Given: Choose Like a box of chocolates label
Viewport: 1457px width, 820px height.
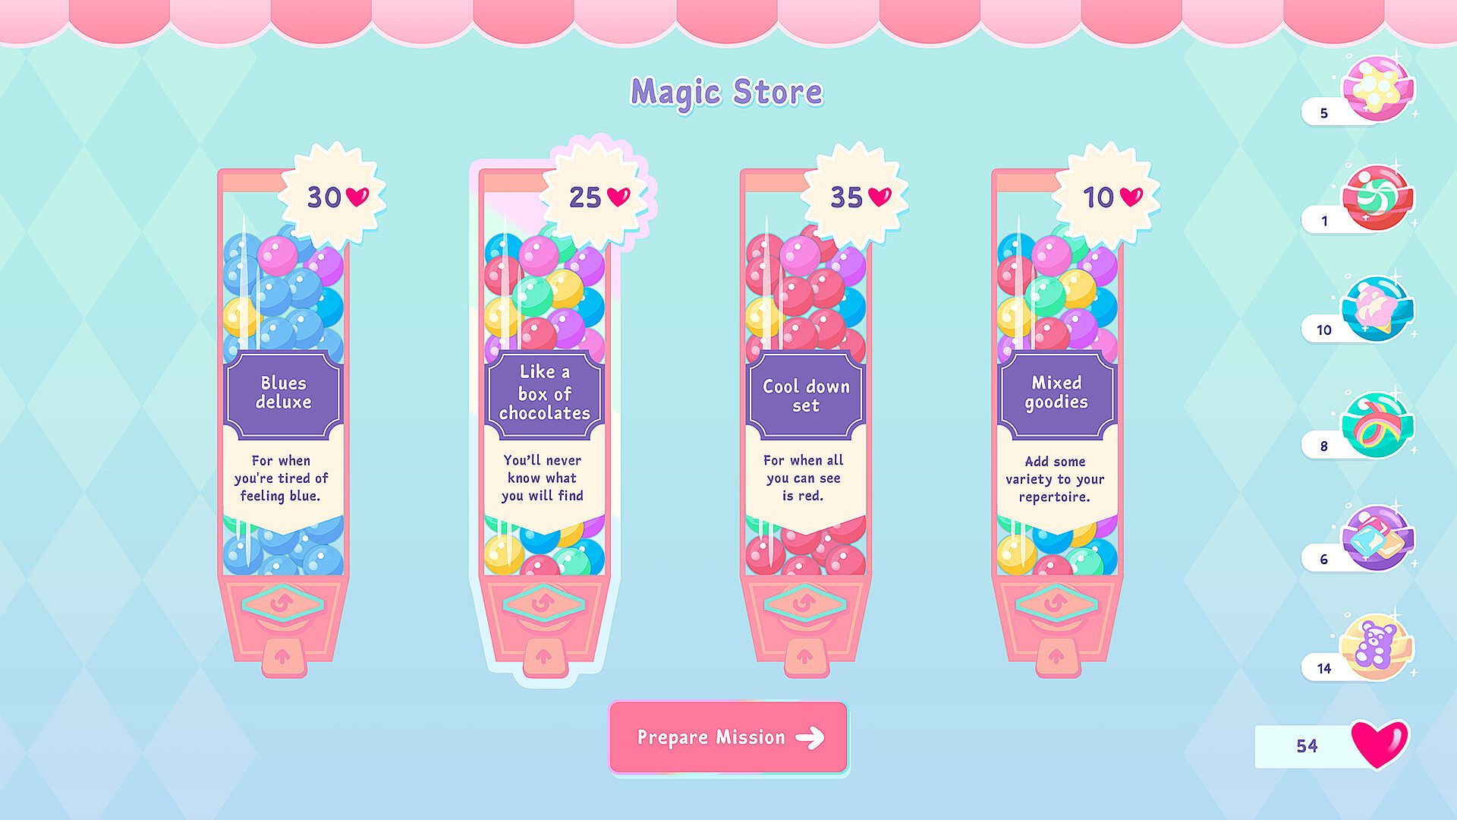Looking at the screenshot, I should coord(544,393).
